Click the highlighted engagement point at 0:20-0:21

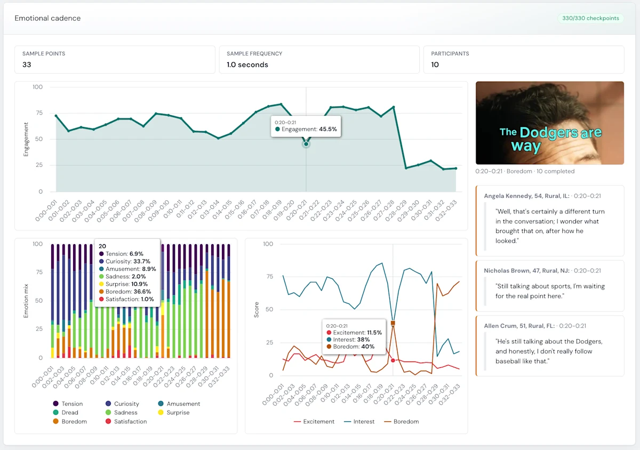click(306, 144)
